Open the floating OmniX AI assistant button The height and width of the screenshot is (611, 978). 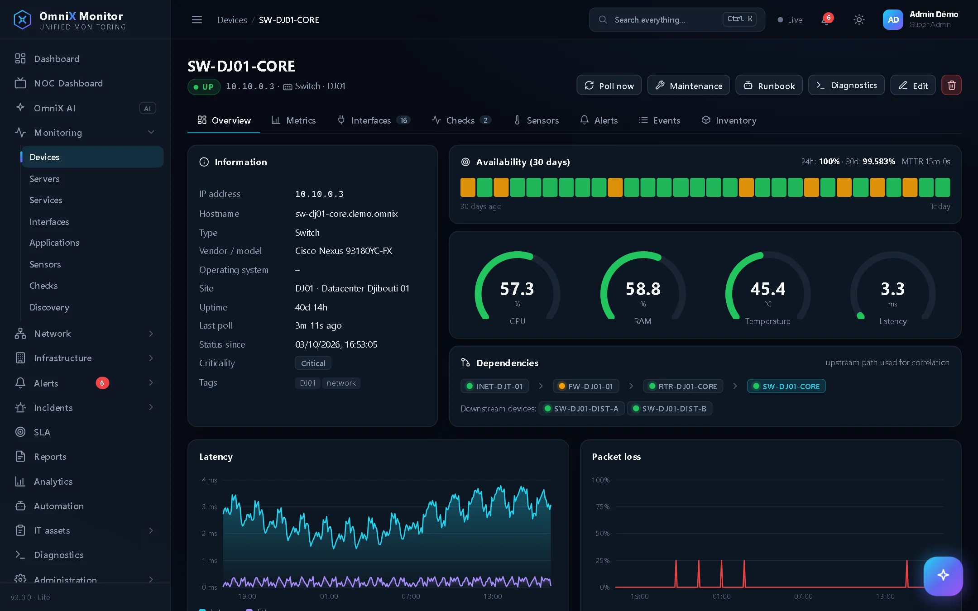click(943, 575)
